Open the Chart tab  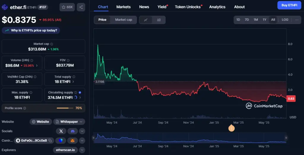coord(103,7)
